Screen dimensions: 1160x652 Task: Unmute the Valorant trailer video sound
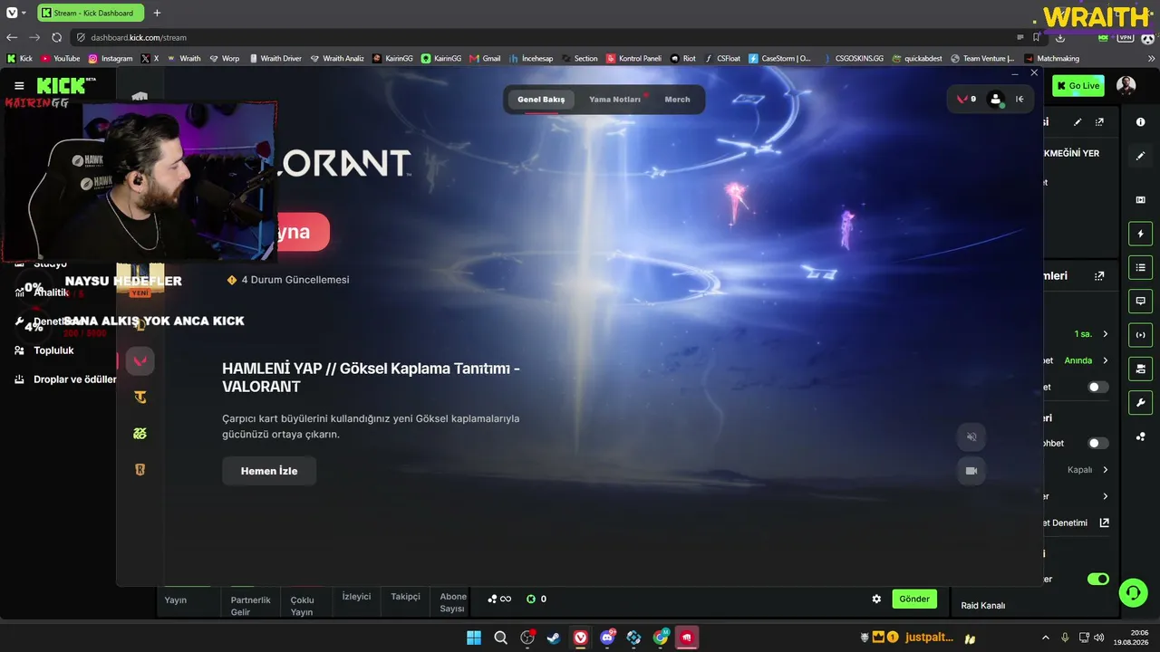(x=971, y=436)
